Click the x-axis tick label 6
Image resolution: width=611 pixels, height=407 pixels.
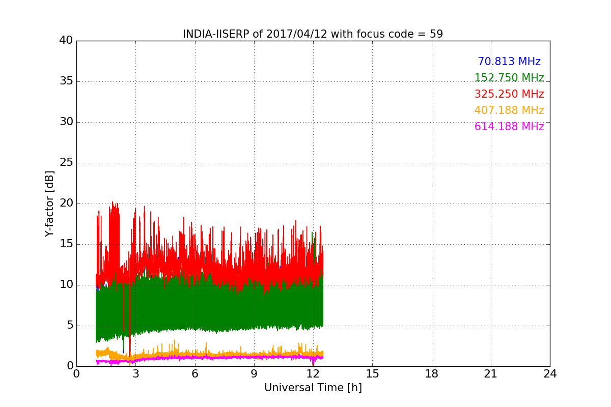[195, 374]
